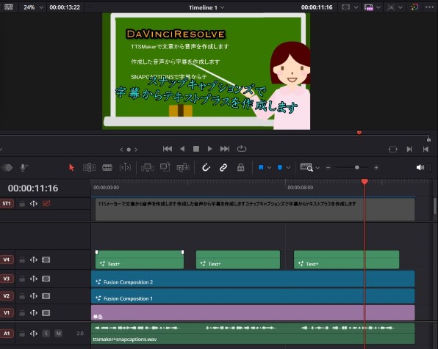Lock the V2 video track
The height and width of the screenshot is (349, 438).
[x=22, y=296]
